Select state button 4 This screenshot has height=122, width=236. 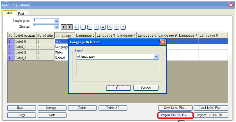(103, 27)
